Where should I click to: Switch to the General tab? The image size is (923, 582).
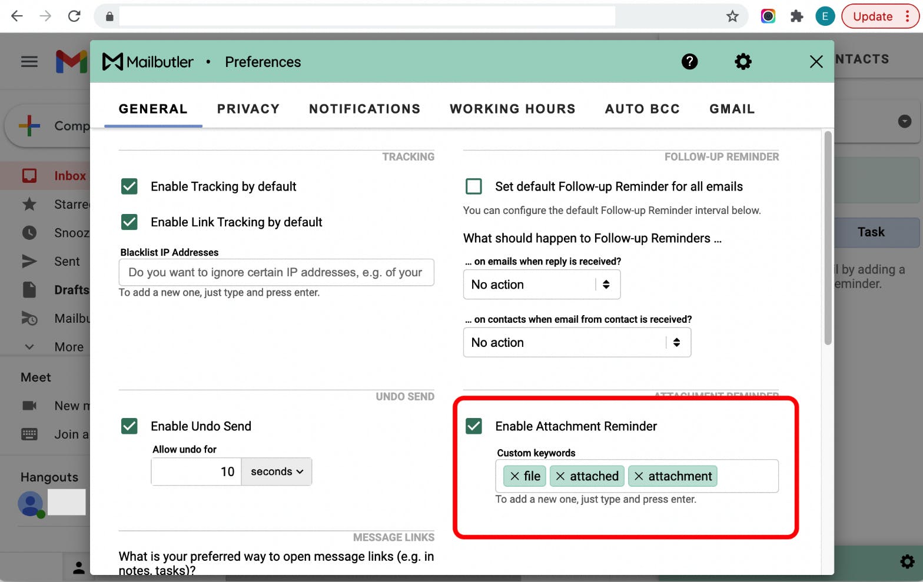(153, 109)
